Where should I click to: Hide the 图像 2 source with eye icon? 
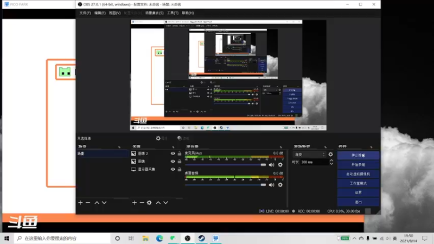[173, 153]
